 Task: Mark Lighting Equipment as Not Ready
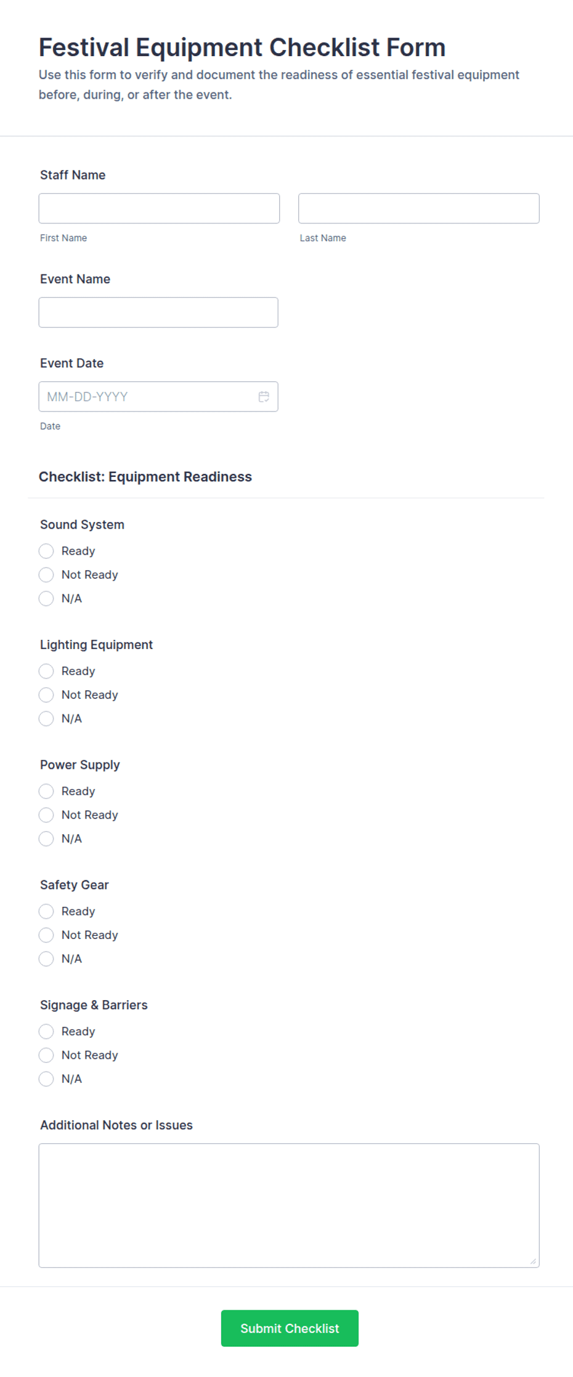click(46, 695)
